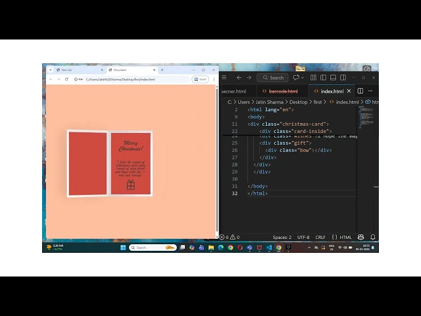This screenshot has height=316, width=421.
Task: Open the VS Code Search command center
Action: tap(273, 78)
